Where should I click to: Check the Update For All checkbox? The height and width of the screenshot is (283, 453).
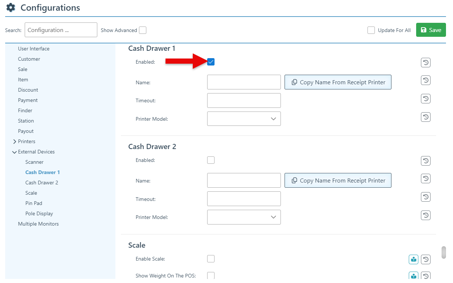click(x=371, y=30)
